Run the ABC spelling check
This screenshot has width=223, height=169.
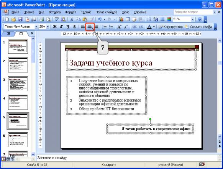click(57, 19)
